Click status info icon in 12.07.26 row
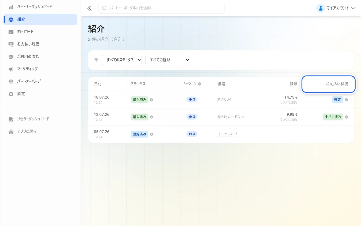The height and width of the screenshot is (226, 361). 151,117
